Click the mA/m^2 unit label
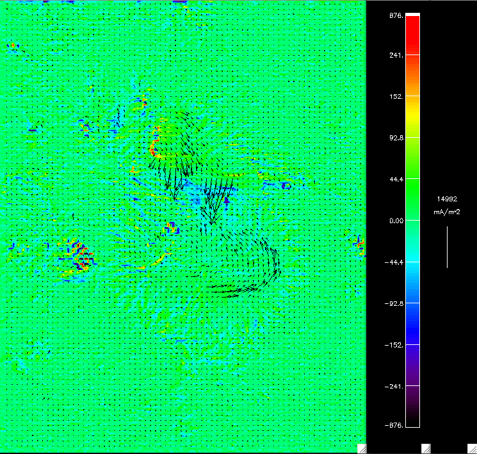The width and height of the screenshot is (477, 454). pos(447,212)
